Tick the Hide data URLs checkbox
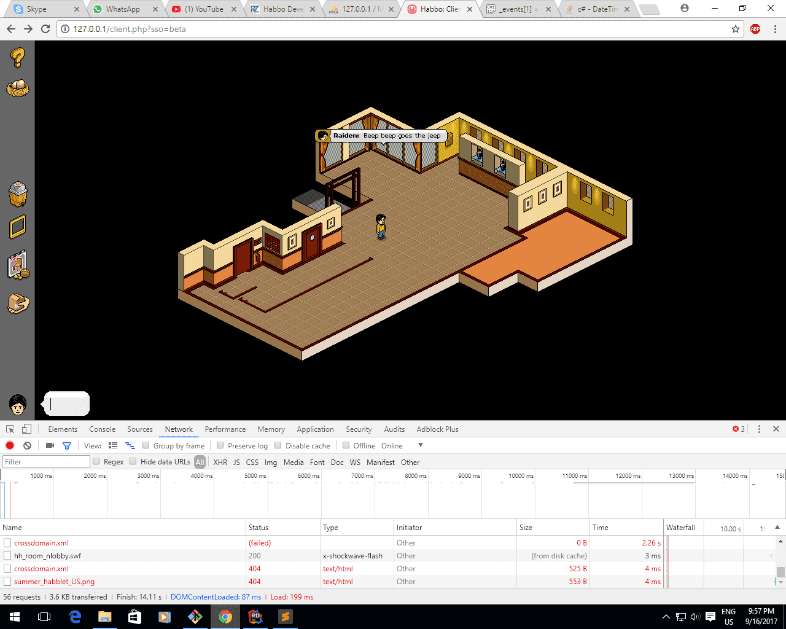786x629 pixels. click(133, 461)
